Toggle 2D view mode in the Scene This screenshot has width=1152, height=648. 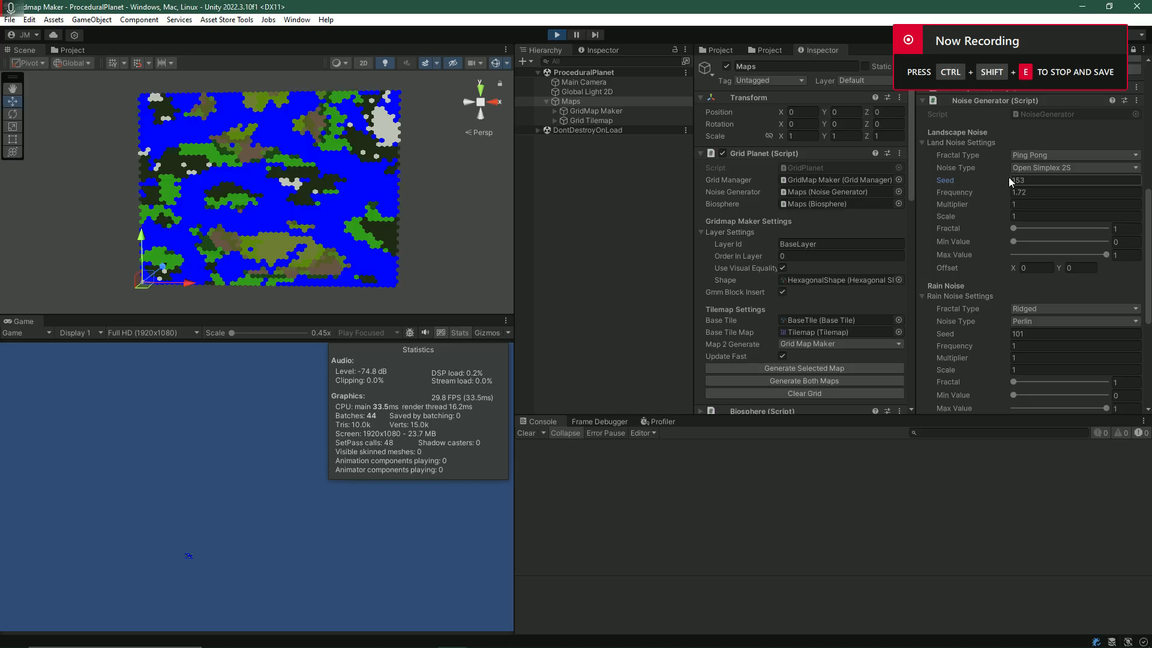[x=363, y=63]
